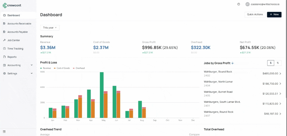Image resolution: width=287 pixels, height=136 pixels.
Task: Click the user avatar icon
Action: point(247,4)
